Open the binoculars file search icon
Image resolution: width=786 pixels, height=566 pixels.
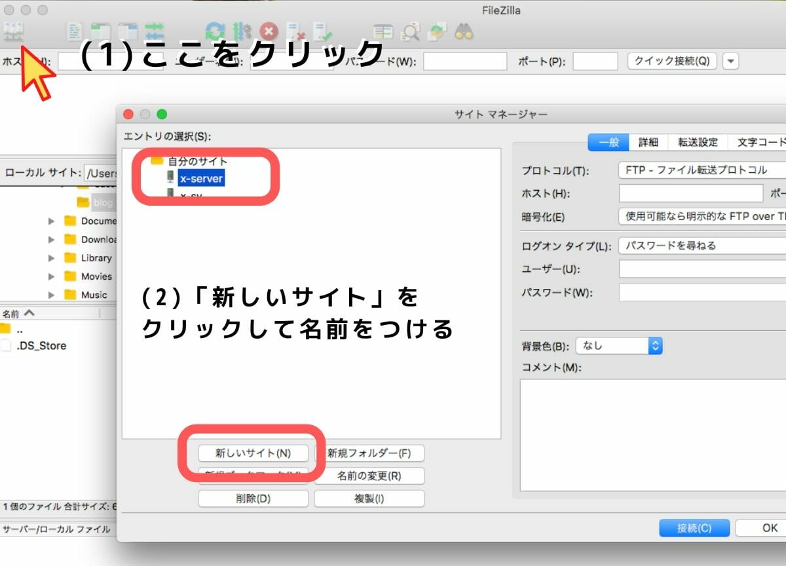464,31
